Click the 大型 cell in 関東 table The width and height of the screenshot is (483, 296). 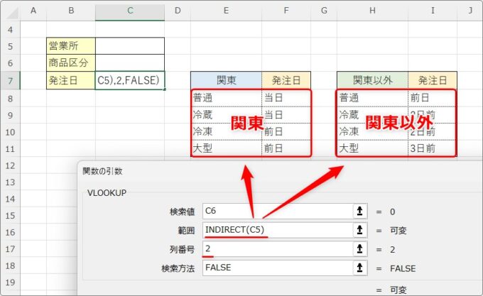click(226, 148)
